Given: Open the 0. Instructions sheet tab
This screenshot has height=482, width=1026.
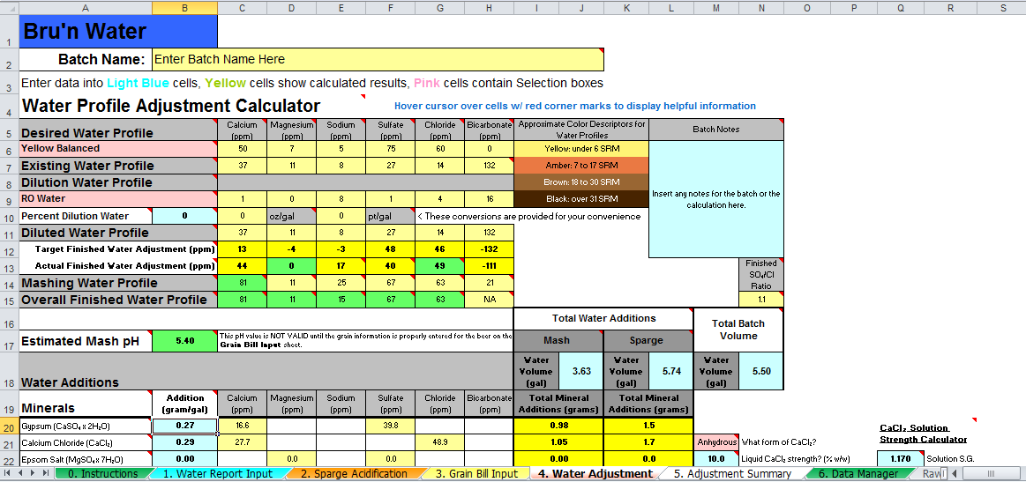Looking at the screenshot, I should coord(102,473).
